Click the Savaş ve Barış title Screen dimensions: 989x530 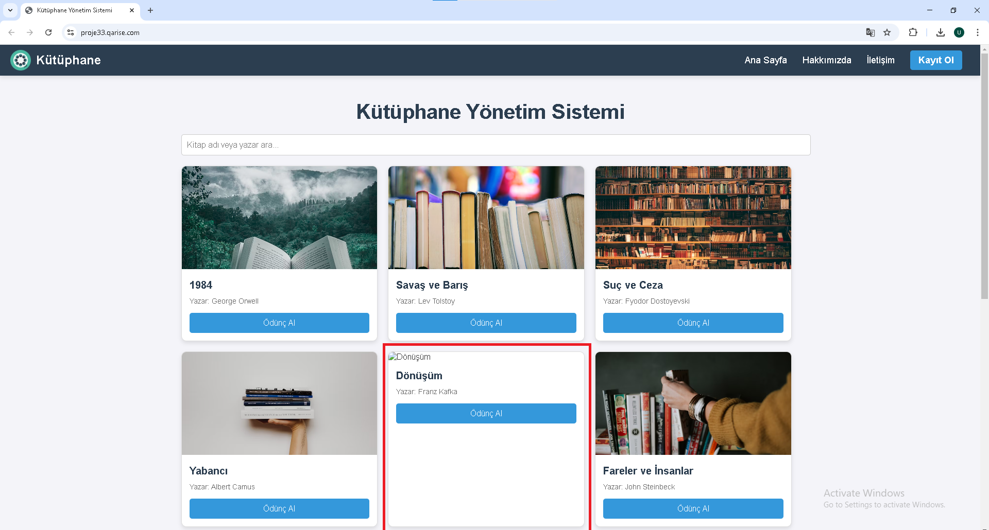coord(432,285)
